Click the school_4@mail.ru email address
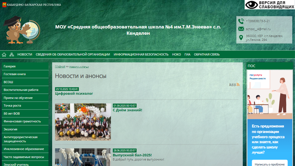Image resolution: width=295 pixels, height=166 pixels. [258, 29]
